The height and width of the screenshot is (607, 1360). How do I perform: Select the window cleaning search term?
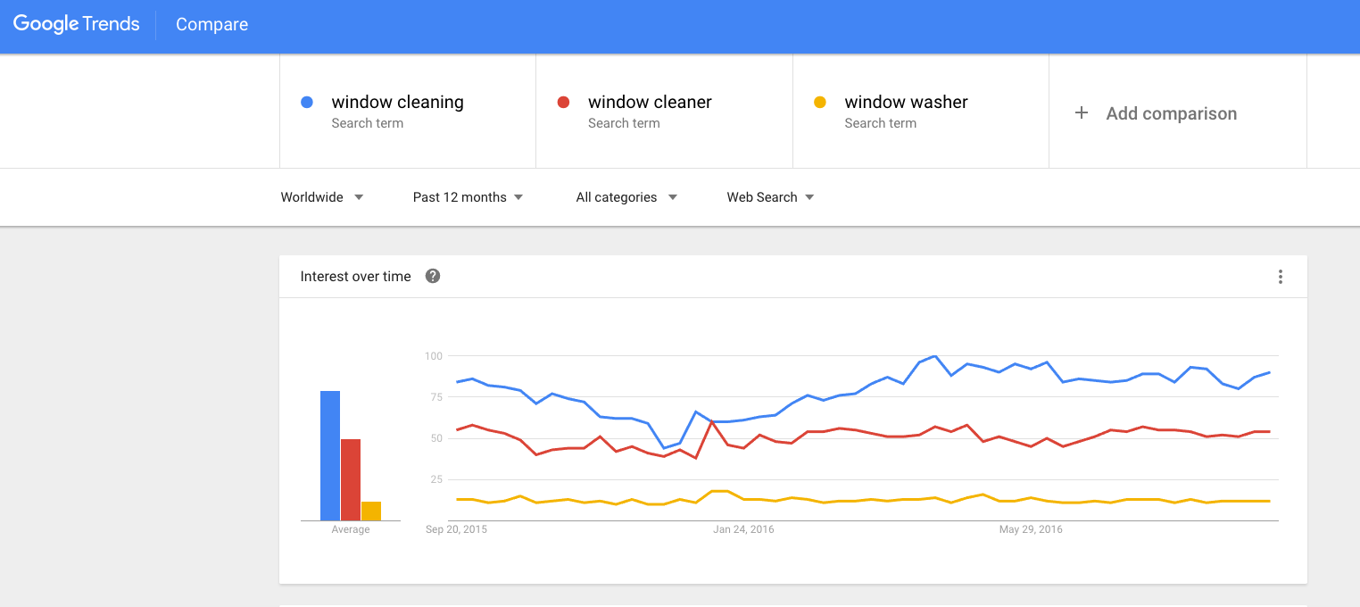coord(408,111)
